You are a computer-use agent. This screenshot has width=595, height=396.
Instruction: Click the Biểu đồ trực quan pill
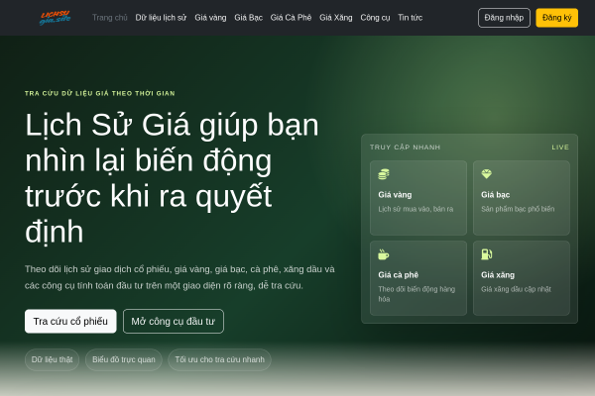tap(124, 359)
